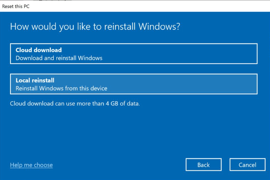The width and height of the screenshot is (270, 180).
Task: Click the word Back on its button
Action: click(x=203, y=165)
